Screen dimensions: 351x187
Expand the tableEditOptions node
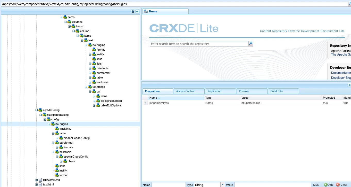94,105
